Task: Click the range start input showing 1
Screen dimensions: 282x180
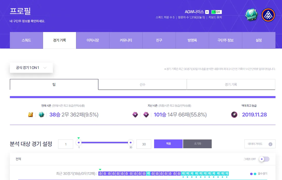Action: 66,144
